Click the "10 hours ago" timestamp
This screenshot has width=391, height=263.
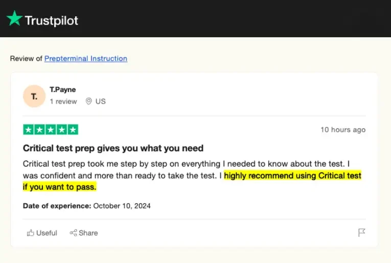pyautogui.click(x=343, y=130)
